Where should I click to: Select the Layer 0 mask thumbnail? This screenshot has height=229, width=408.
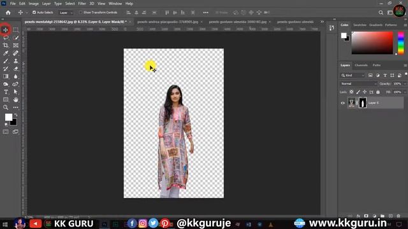pos(363,103)
